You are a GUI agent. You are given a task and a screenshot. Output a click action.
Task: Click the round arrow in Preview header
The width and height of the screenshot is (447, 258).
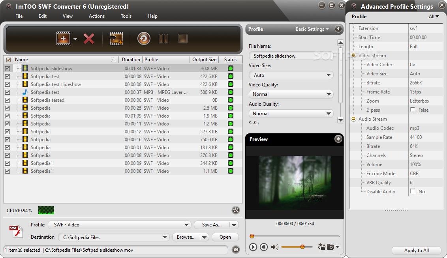[x=338, y=139]
